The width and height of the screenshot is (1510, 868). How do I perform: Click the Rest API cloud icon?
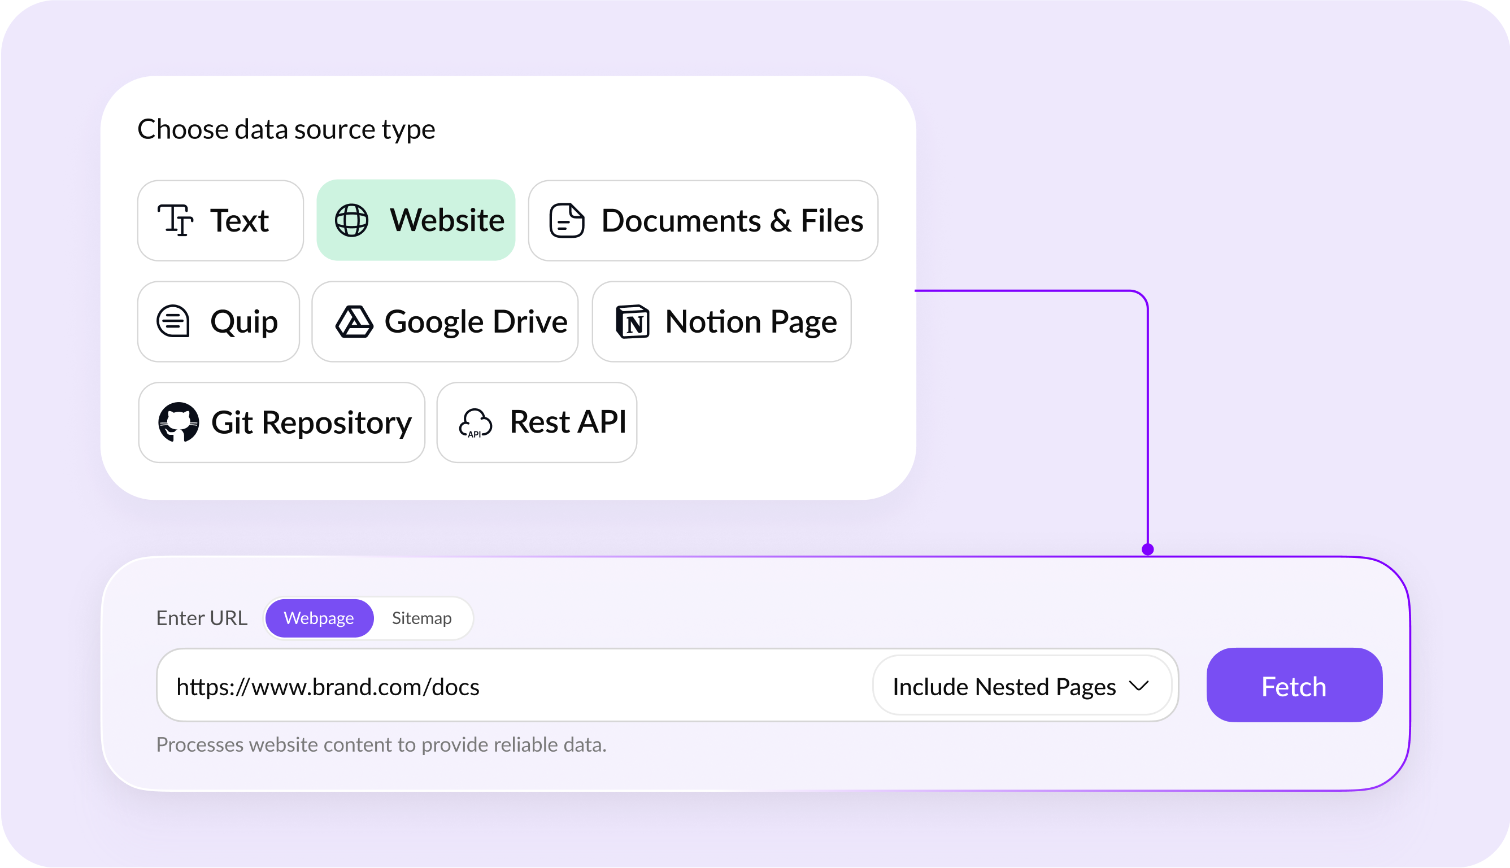pyautogui.click(x=475, y=422)
